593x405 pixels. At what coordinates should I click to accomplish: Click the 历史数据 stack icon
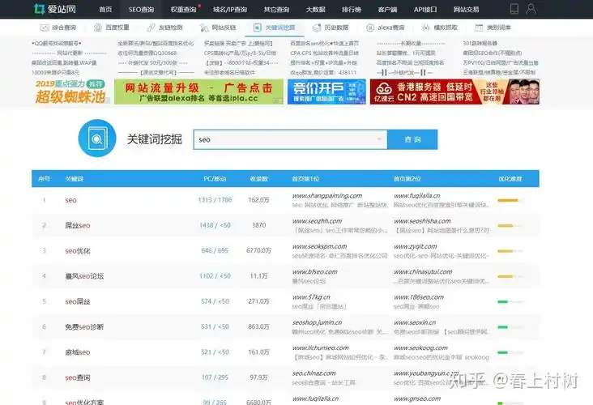(317, 28)
